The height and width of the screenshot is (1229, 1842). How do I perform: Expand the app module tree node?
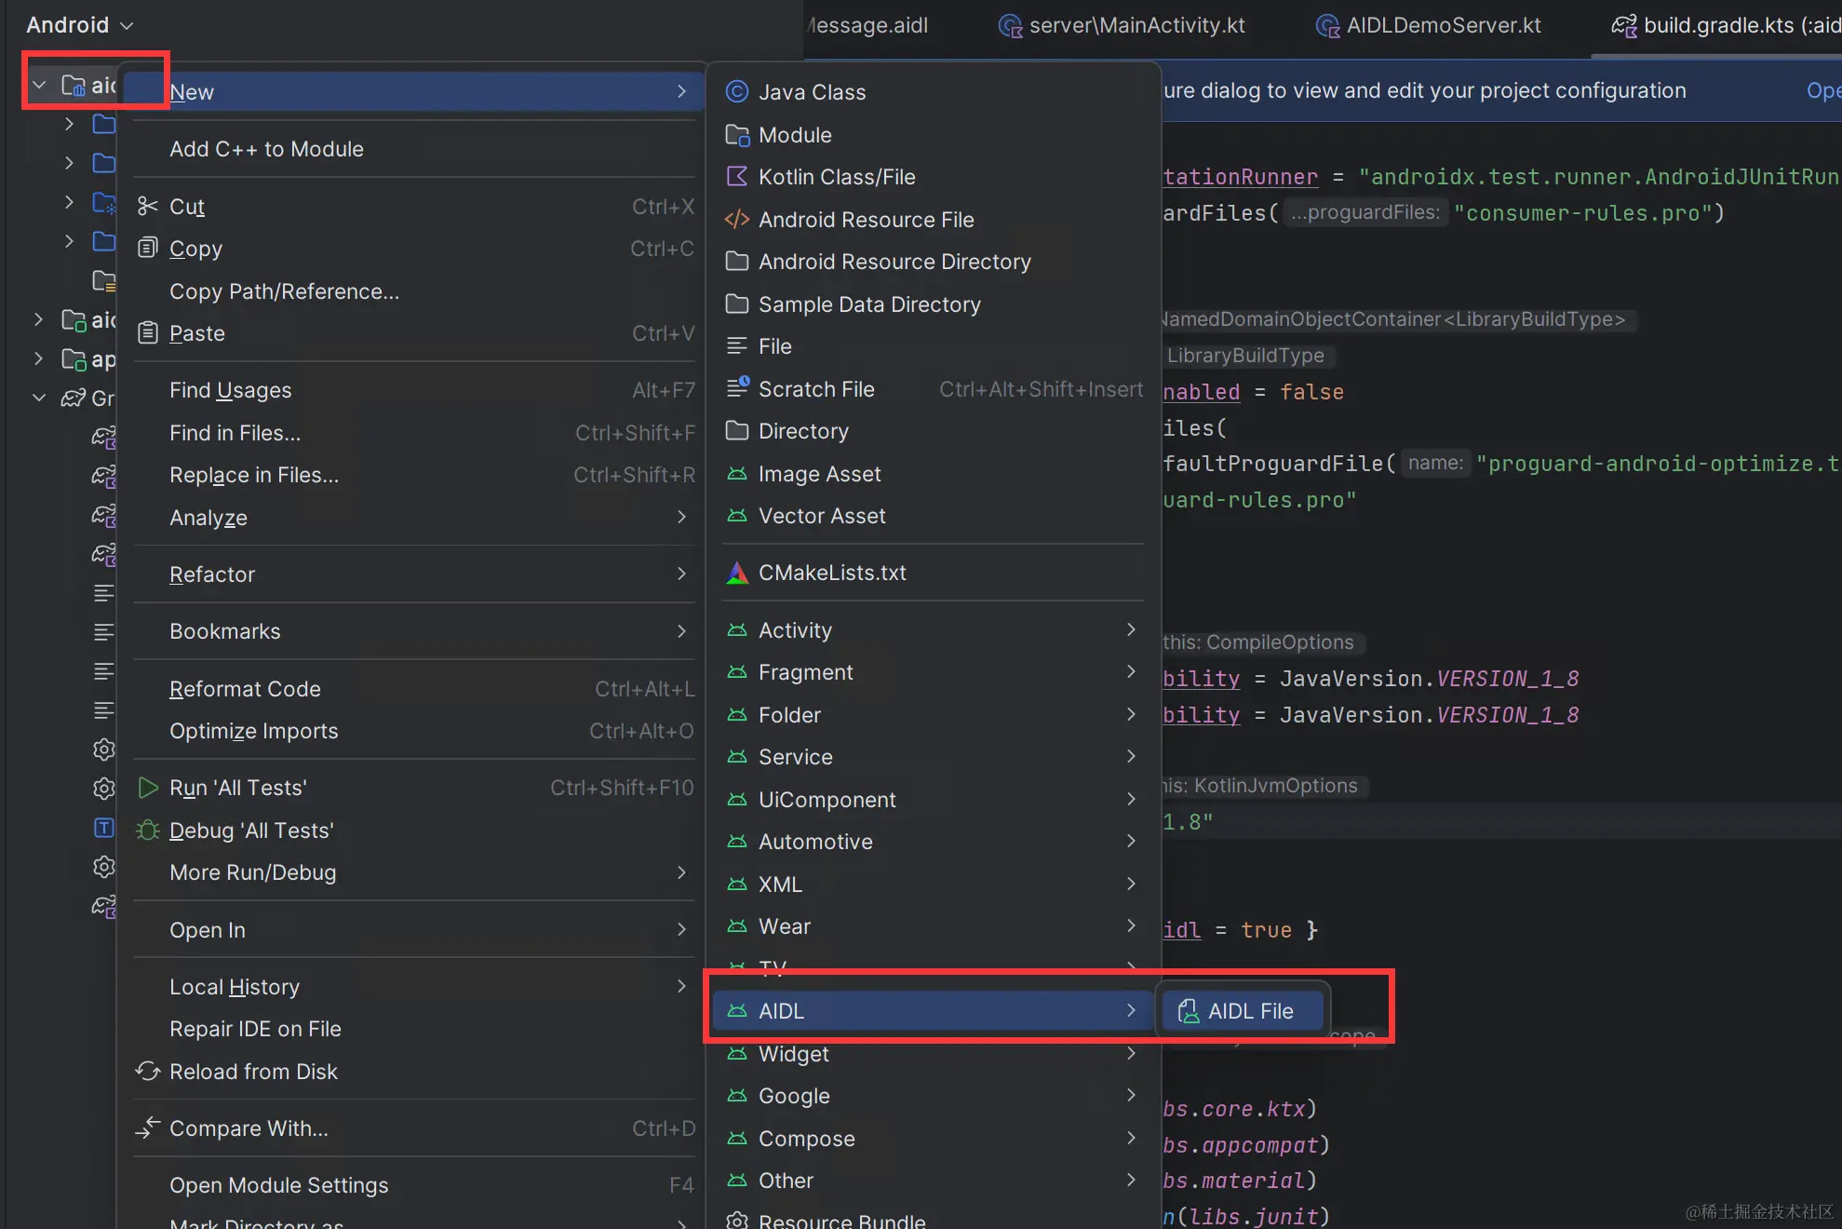[x=39, y=358]
